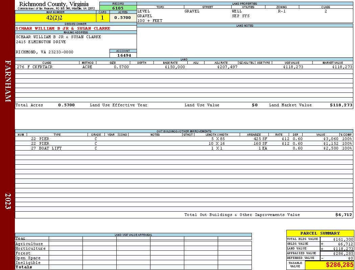Click Totals row label in land use appraisal

click(24, 267)
